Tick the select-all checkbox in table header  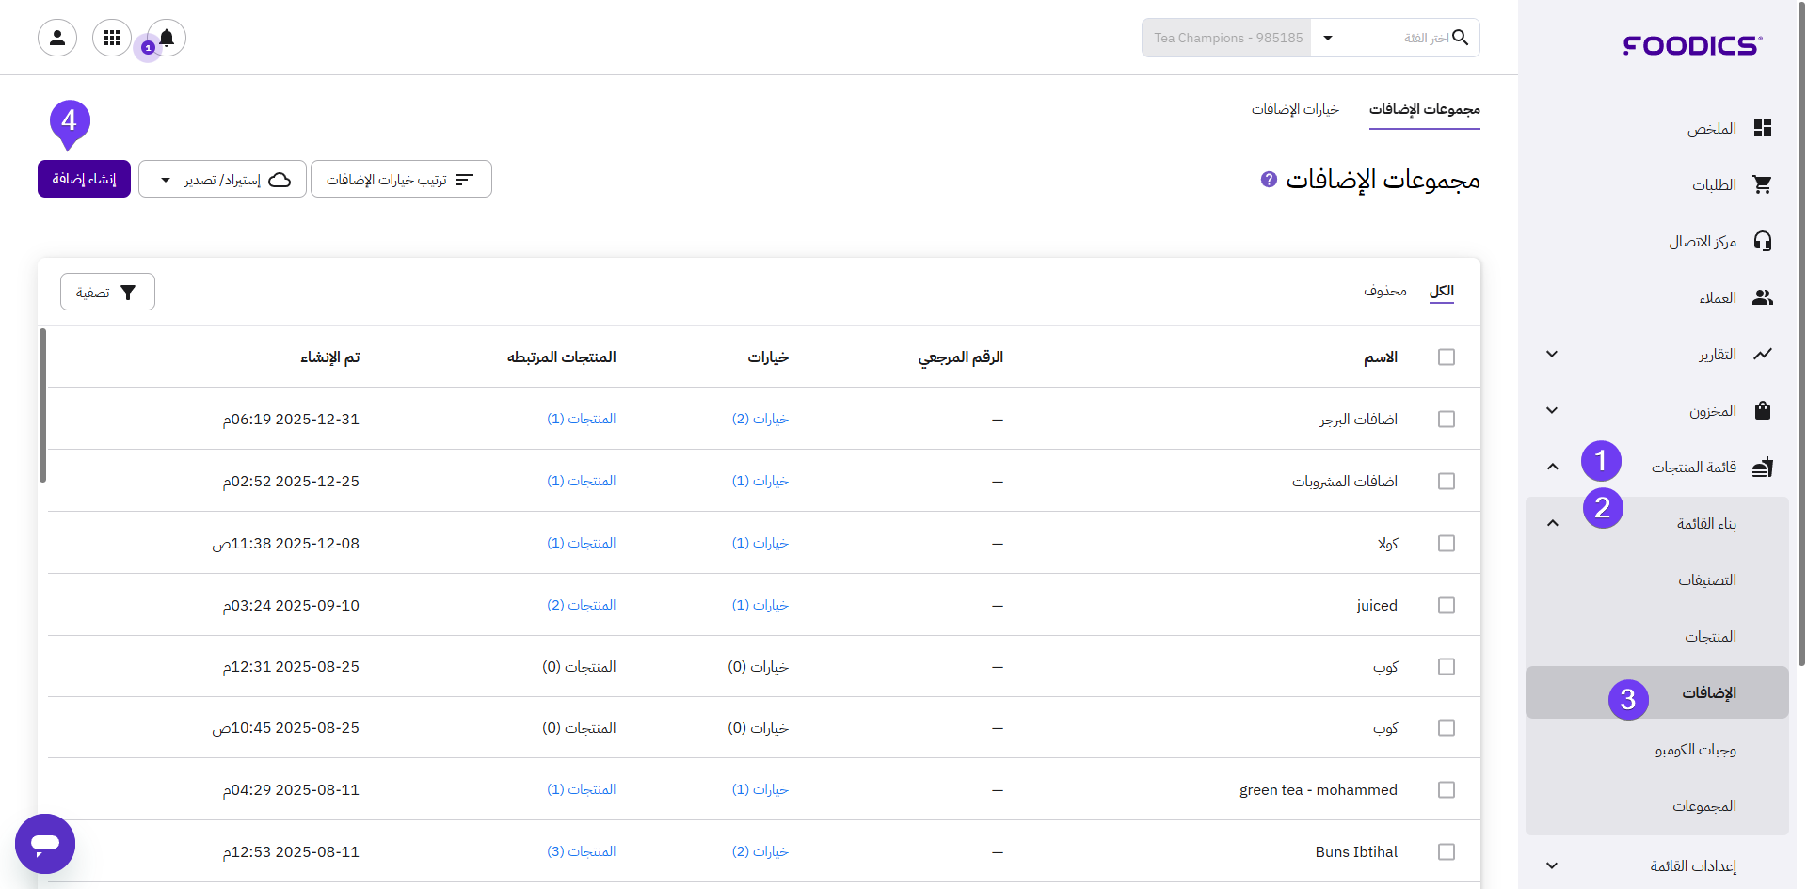[1447, 357]
